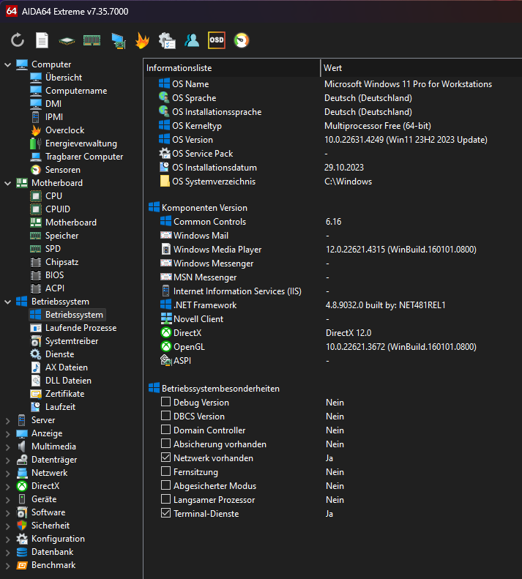Select the .NET Framework row
Image resolution: width=522 pixels, height=579 pixels.
332,305
